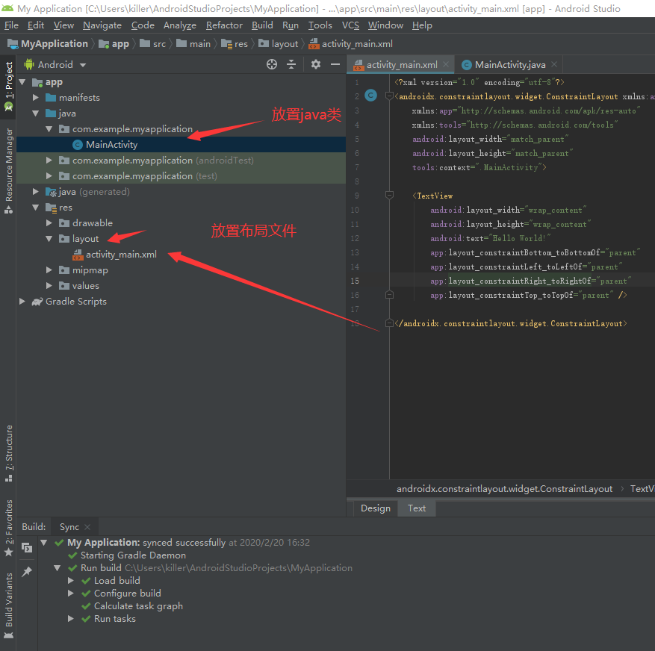
Task: Click the fold end marker at line 16
Action: [389, 295]
